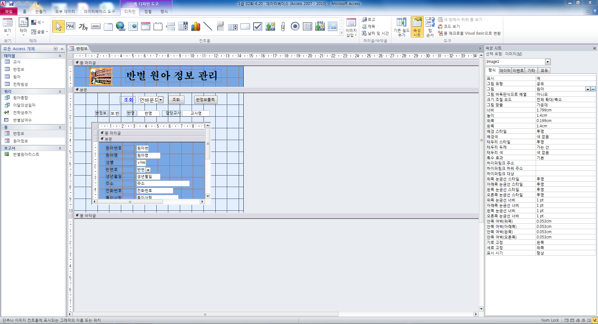This screenshot has width=598, height=324.
Task: Choose the Image control in the gallery
Action: 332,26
